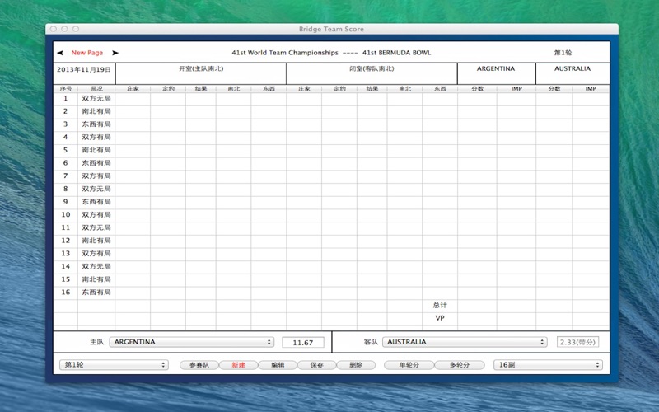
Task: Expand the 第1轮 round selector
Action: coord(114,365)
